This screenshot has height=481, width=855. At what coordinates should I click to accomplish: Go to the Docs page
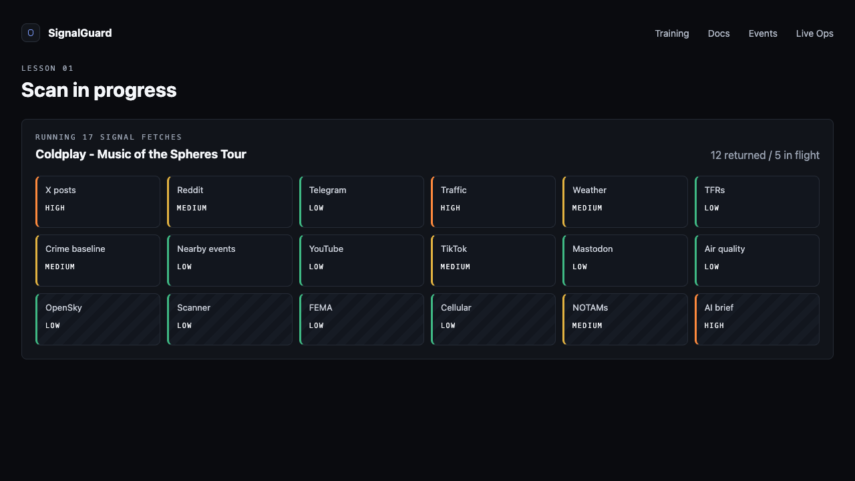719,33
